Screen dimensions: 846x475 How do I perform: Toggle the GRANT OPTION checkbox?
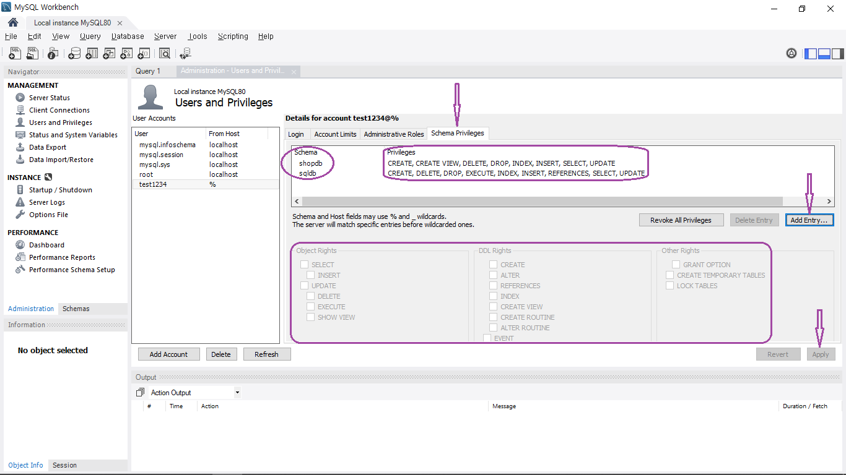[676, 265]
